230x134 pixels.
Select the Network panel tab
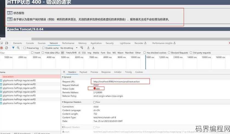(x=54, y=43)
